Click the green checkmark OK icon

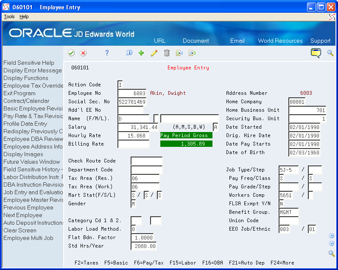tap(71, 53)
